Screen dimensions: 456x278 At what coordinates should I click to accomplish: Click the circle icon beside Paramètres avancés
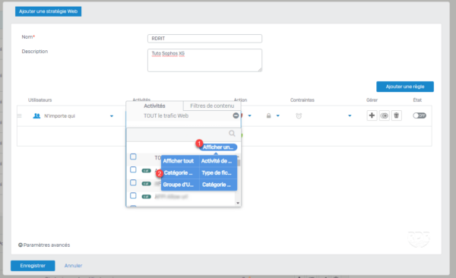[21, 245]
